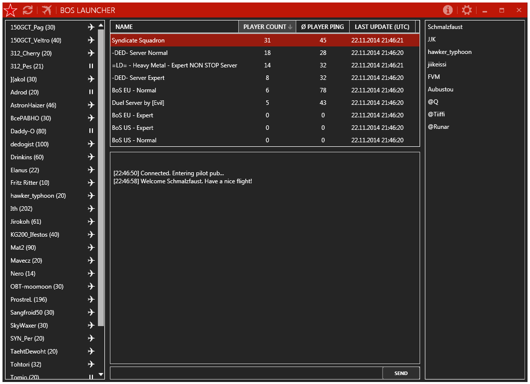Click the plane icon next to ProstreL (196)
Image resolution: width=530 pixels, height=384 pixels.
click(91, 299)
